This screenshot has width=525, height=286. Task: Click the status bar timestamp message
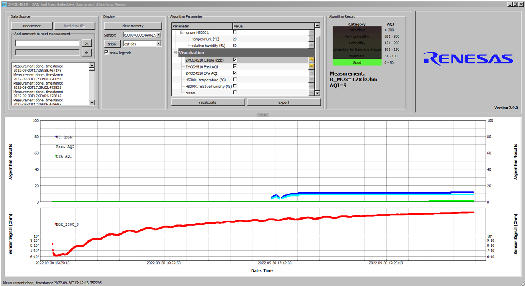click(53, 283)
